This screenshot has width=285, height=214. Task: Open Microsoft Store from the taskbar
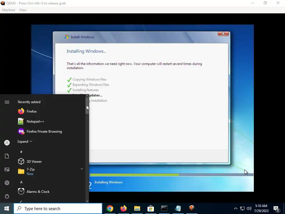(x=151, y=208)
